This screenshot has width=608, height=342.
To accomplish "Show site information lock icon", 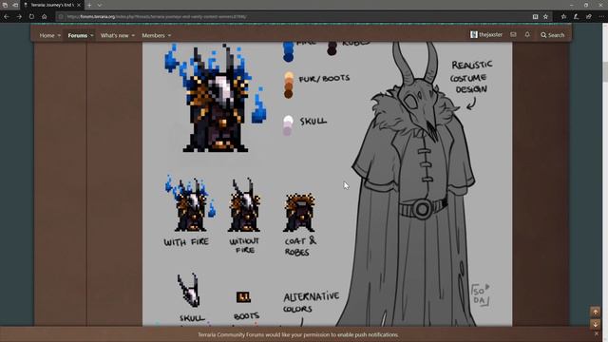I will pyautogui.click(x=61, y=17).
